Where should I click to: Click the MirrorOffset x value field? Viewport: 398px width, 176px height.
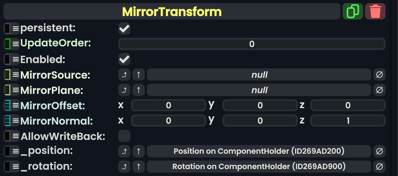(x=168, y=105)
